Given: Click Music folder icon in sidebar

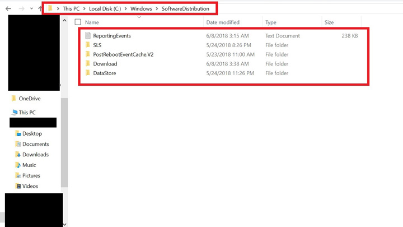Looking at the screenshot, I should [x=18, y=165].
